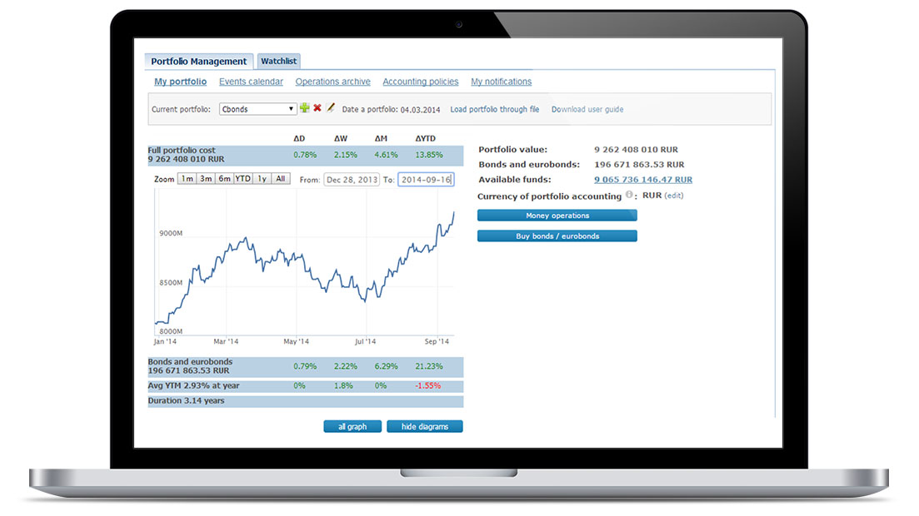This screenshot has width=919, height=516.
Task: Click the hide diagrams button
Action: click(x=424, y=426)
